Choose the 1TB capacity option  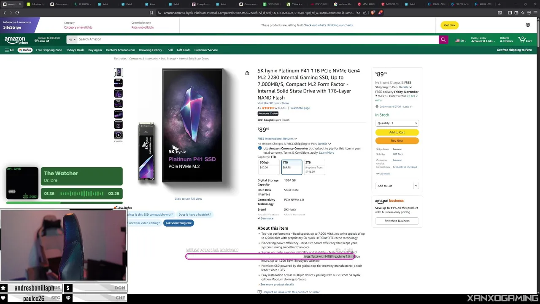click(292, 167)
